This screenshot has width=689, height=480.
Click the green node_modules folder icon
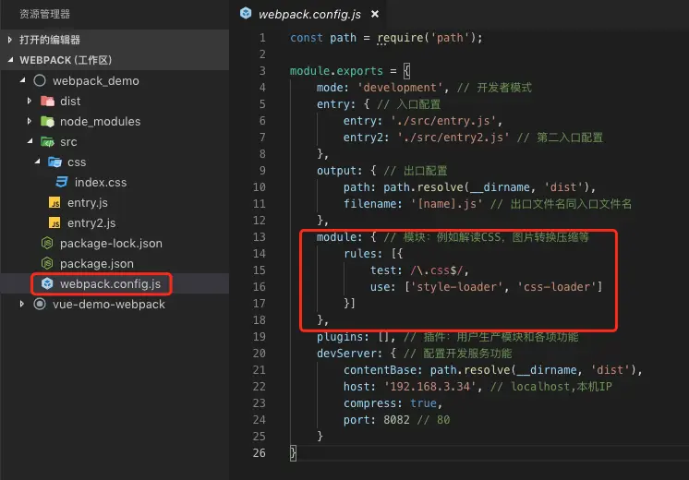pyautogui.click(x=47, y=121)
